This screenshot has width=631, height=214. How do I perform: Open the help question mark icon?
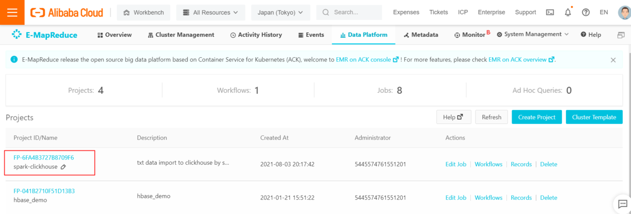[x=586, y=12]
